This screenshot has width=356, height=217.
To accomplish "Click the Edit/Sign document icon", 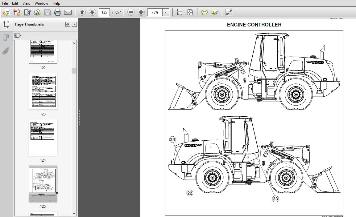I will [x=27, y=12].
